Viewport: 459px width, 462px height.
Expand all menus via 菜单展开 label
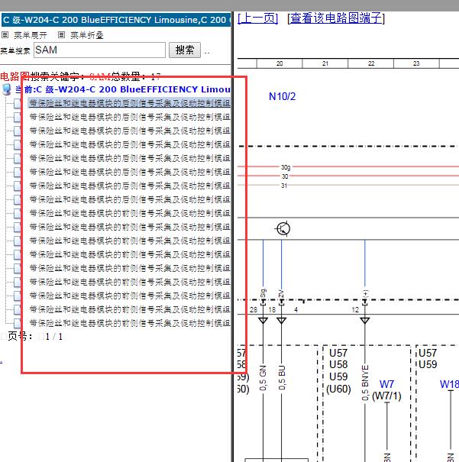point(31,36)
